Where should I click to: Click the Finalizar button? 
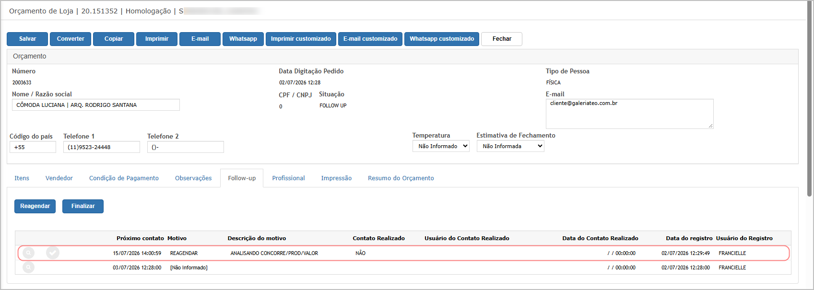83,206
